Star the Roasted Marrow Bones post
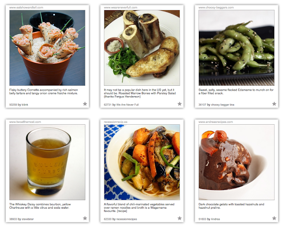Viewport: 286px width, 227px height. coord(180,104)
